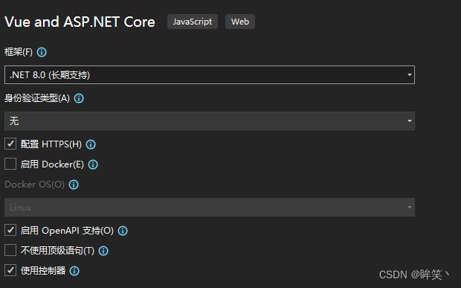461x288 pixels.
Task: Click the Linux Docker OS dropdown
Action: point(210,208)
